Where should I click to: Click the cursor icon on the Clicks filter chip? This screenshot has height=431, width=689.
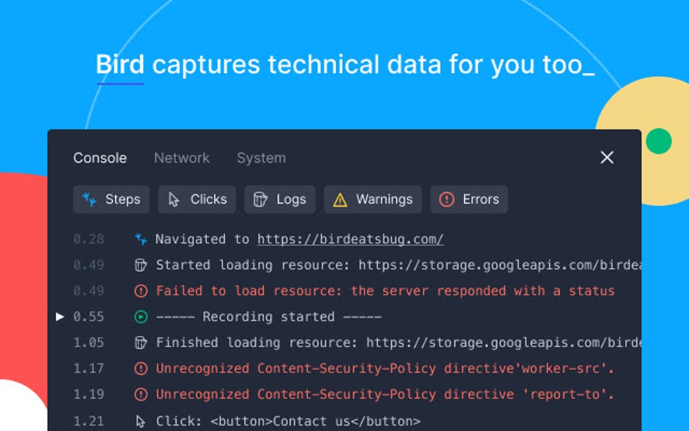(174, 199)
